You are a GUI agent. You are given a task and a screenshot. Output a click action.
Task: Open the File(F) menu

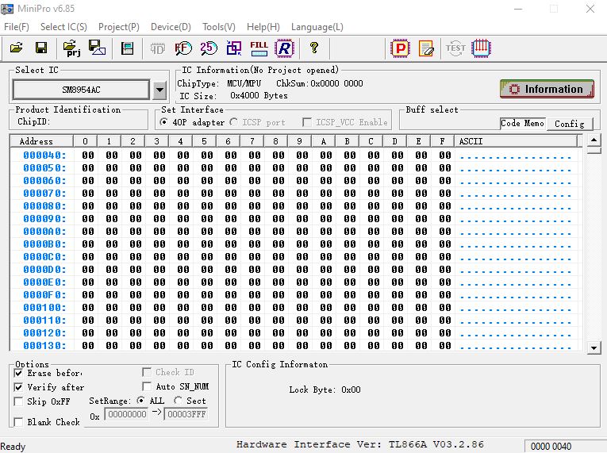pos(16,27)
